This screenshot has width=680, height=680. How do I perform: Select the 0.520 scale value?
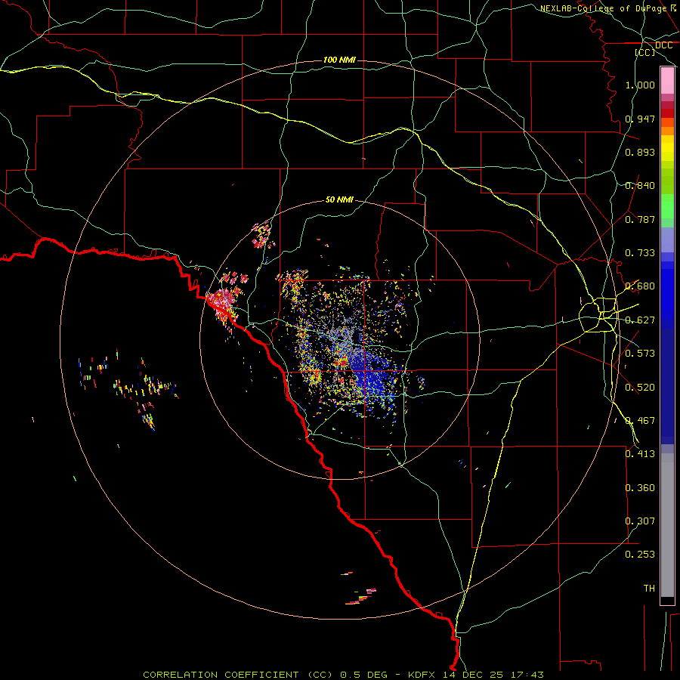640,388
